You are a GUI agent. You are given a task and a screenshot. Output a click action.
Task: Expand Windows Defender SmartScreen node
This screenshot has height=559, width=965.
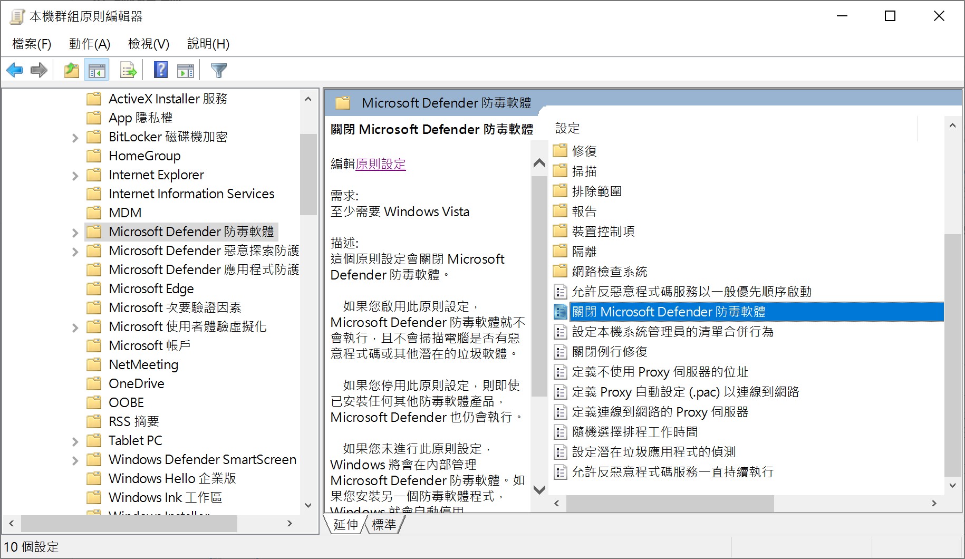75,460
